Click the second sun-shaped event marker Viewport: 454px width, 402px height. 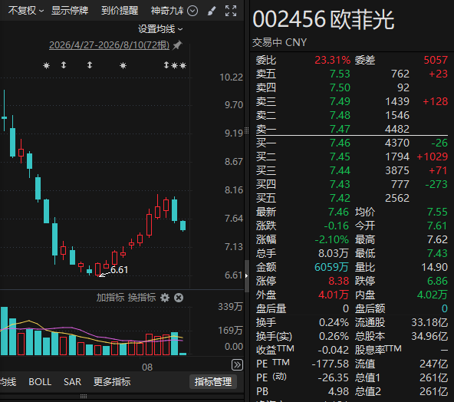[x=123, y=65]
